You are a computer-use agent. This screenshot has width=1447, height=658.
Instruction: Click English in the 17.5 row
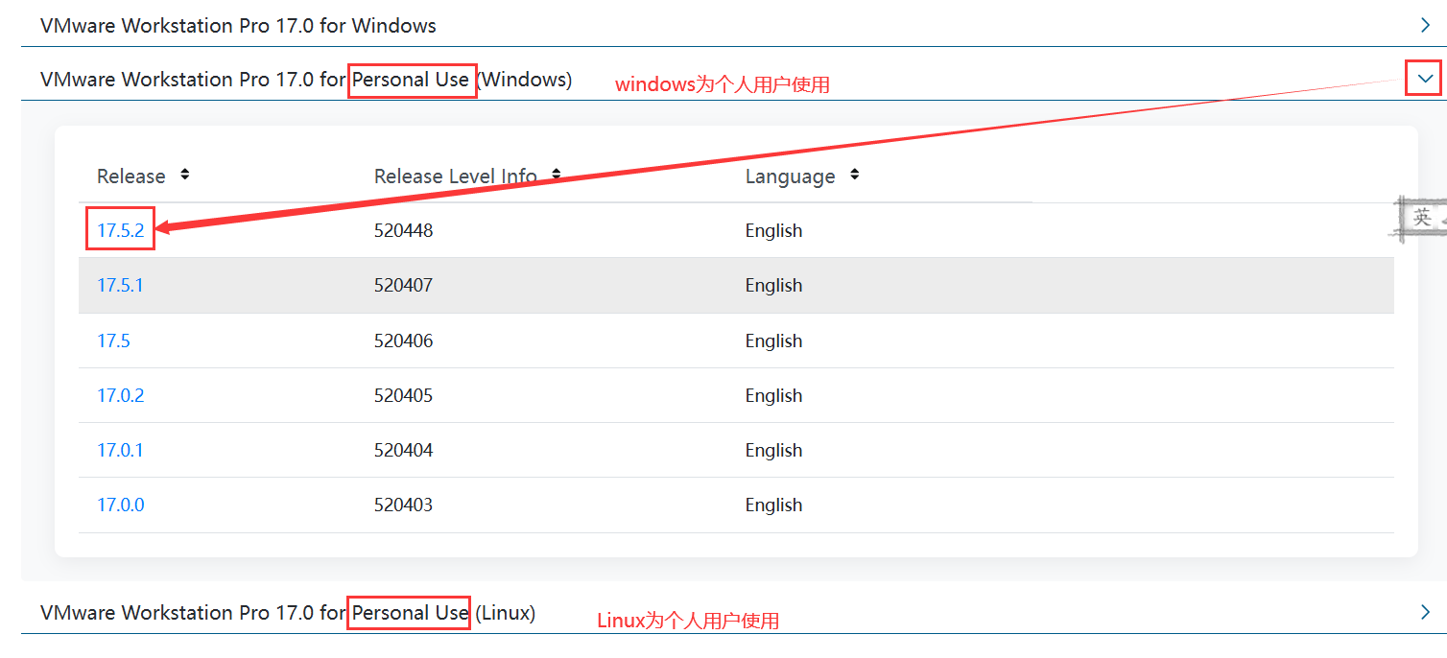click(x=773, y=341)
